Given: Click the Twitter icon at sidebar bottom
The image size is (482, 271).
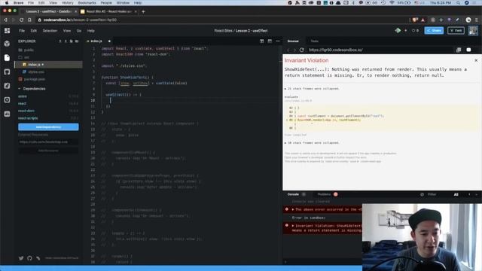Looking at the screenshot, I should 21,258.
